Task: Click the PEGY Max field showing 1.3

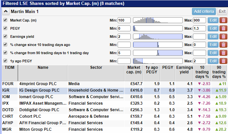Action: tap(199, 28)
